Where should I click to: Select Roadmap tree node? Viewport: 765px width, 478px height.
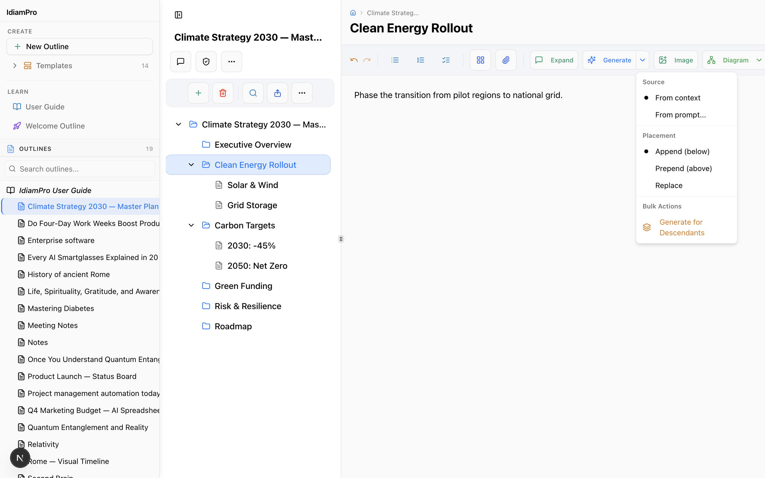[x=248, y=326]
